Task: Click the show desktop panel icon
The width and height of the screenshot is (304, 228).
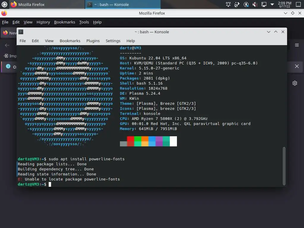Action: click(x=298, y=4)
